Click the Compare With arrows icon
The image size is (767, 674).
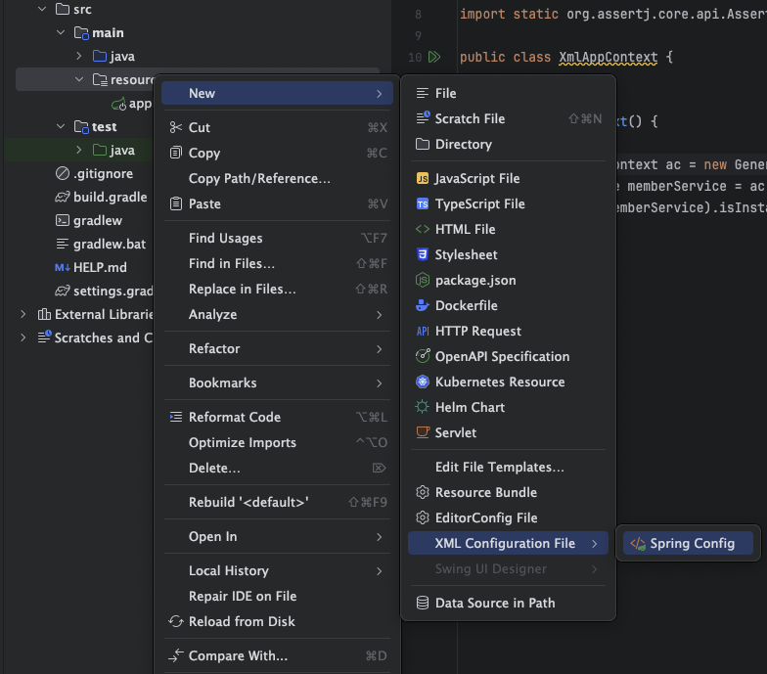click(x=176, y=655)
